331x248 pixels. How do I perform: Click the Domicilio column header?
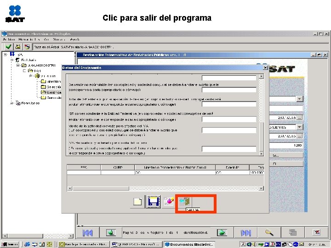pyautogui.click(x=233, y=168)
